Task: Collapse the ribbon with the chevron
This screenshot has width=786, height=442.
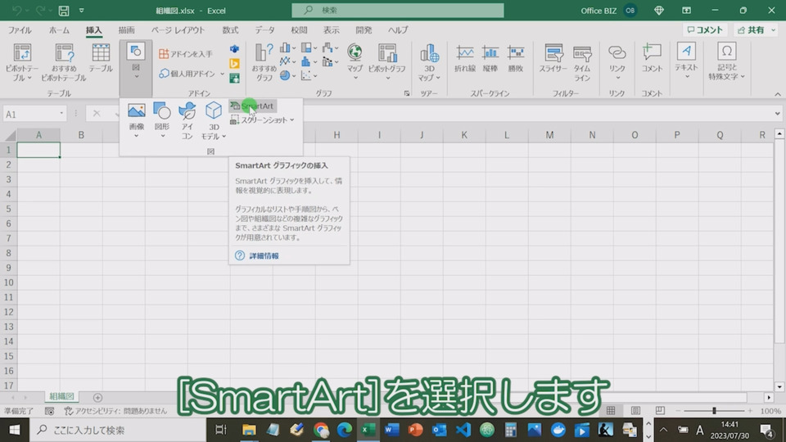Action: coord(778,93)
